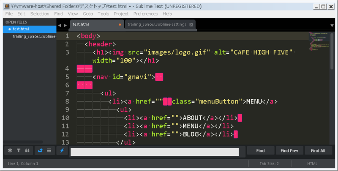Open the Edit menu
Screen dimensions: 338x171
coord(22,14)
